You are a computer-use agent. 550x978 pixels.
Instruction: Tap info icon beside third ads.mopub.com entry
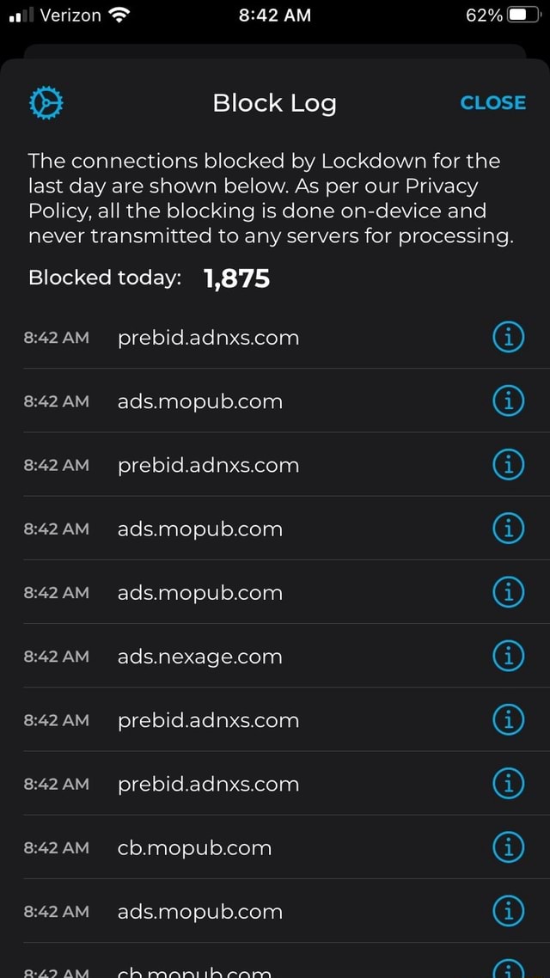[508, 592]
